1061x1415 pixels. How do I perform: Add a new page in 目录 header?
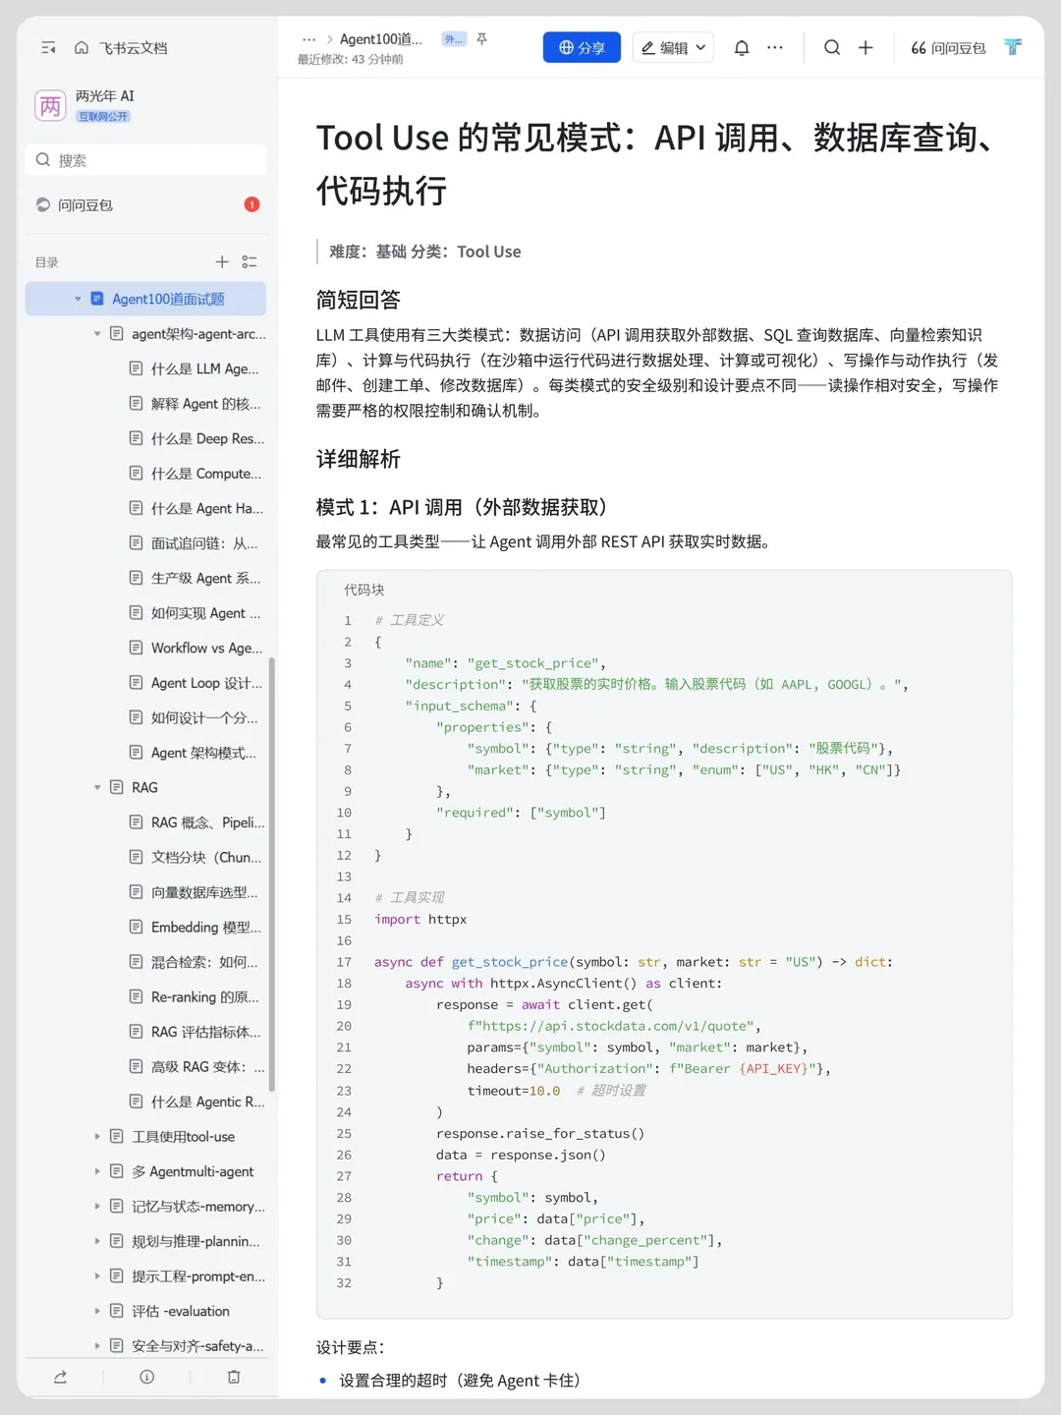[222, 262]
